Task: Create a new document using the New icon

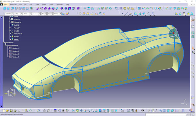Action: (x=4, y=111)
